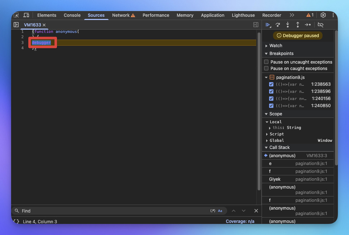Viewport: 349px width, 235px height.
Task: Click the debugger sidebar scrollbar
Action: 336,97
